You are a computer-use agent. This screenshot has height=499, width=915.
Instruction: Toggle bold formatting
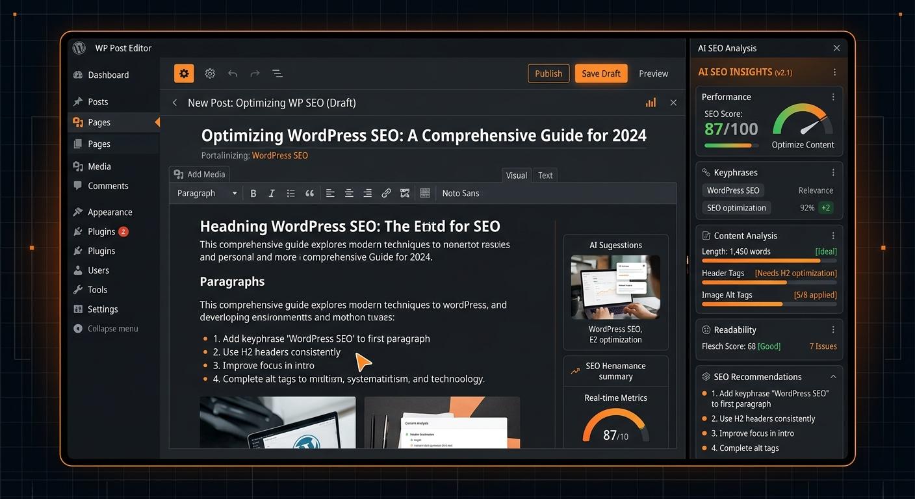pyautogui.click(x=253, y=193)
